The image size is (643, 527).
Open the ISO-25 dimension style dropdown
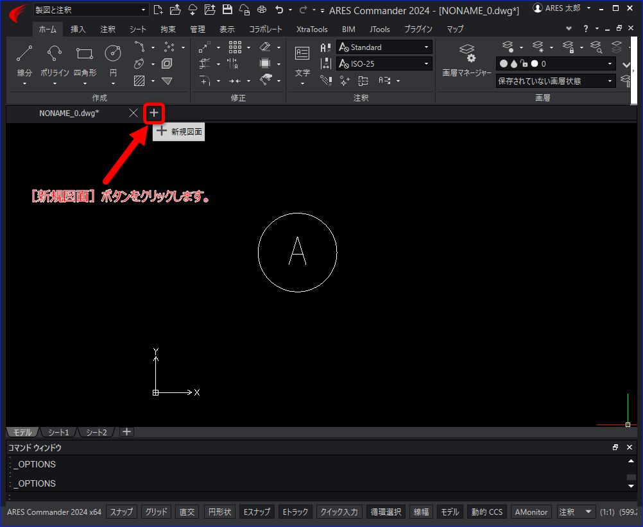click(384, 64)
